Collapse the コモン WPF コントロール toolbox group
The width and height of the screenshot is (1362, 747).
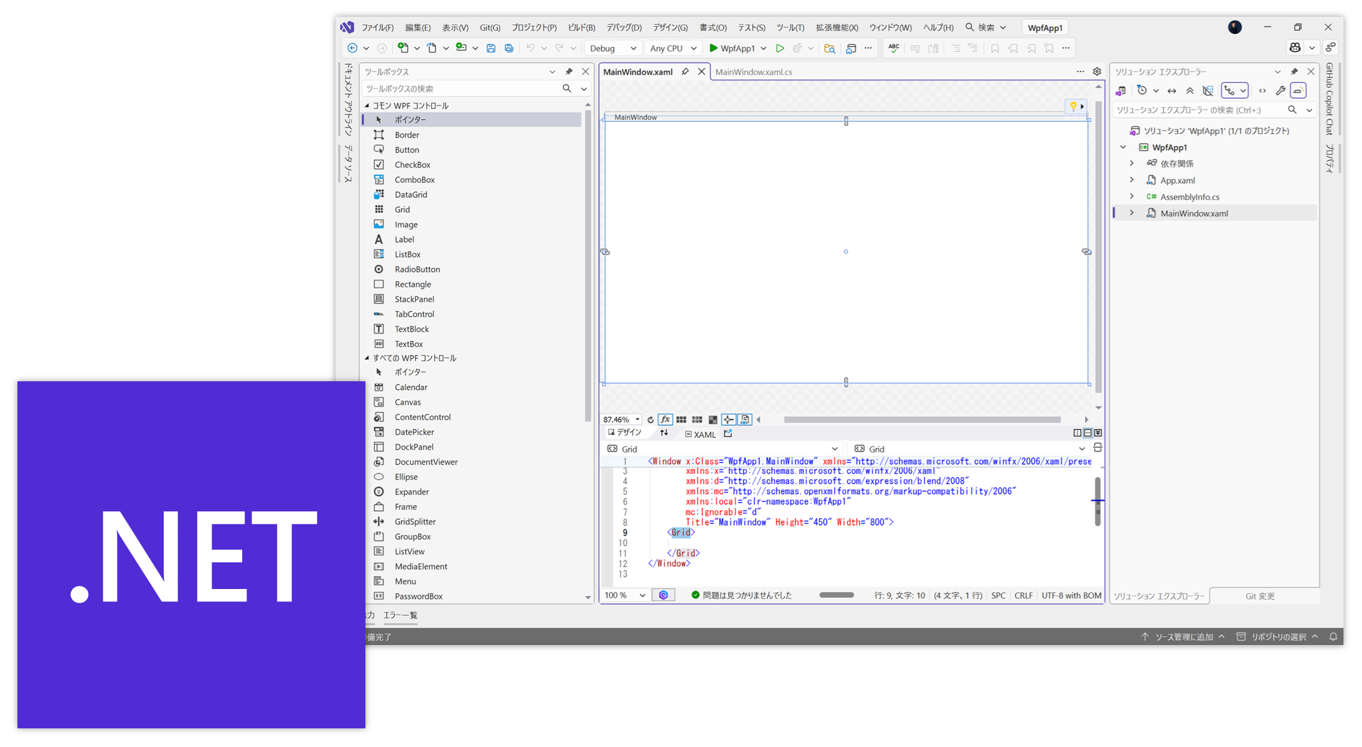367,106
